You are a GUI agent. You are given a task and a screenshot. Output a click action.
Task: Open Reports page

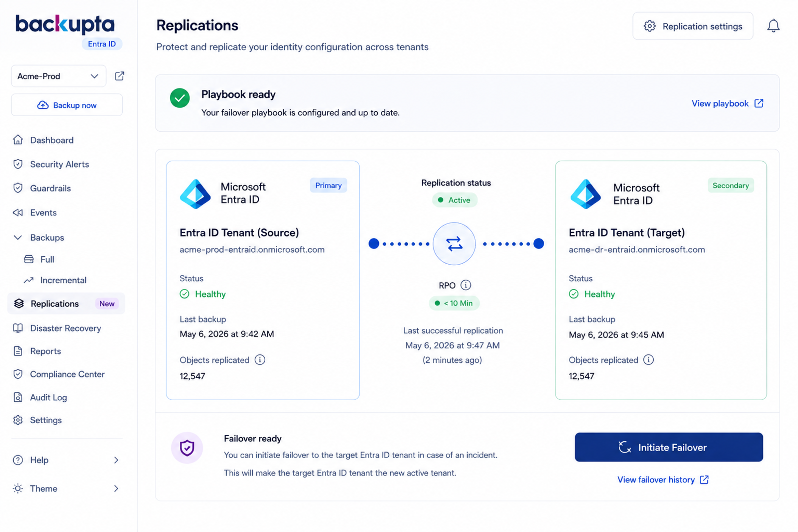click(46, 351)
